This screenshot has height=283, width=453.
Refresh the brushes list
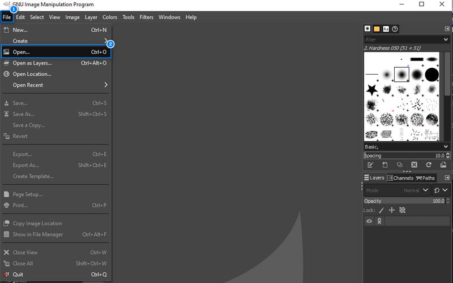tap(429, 165)
